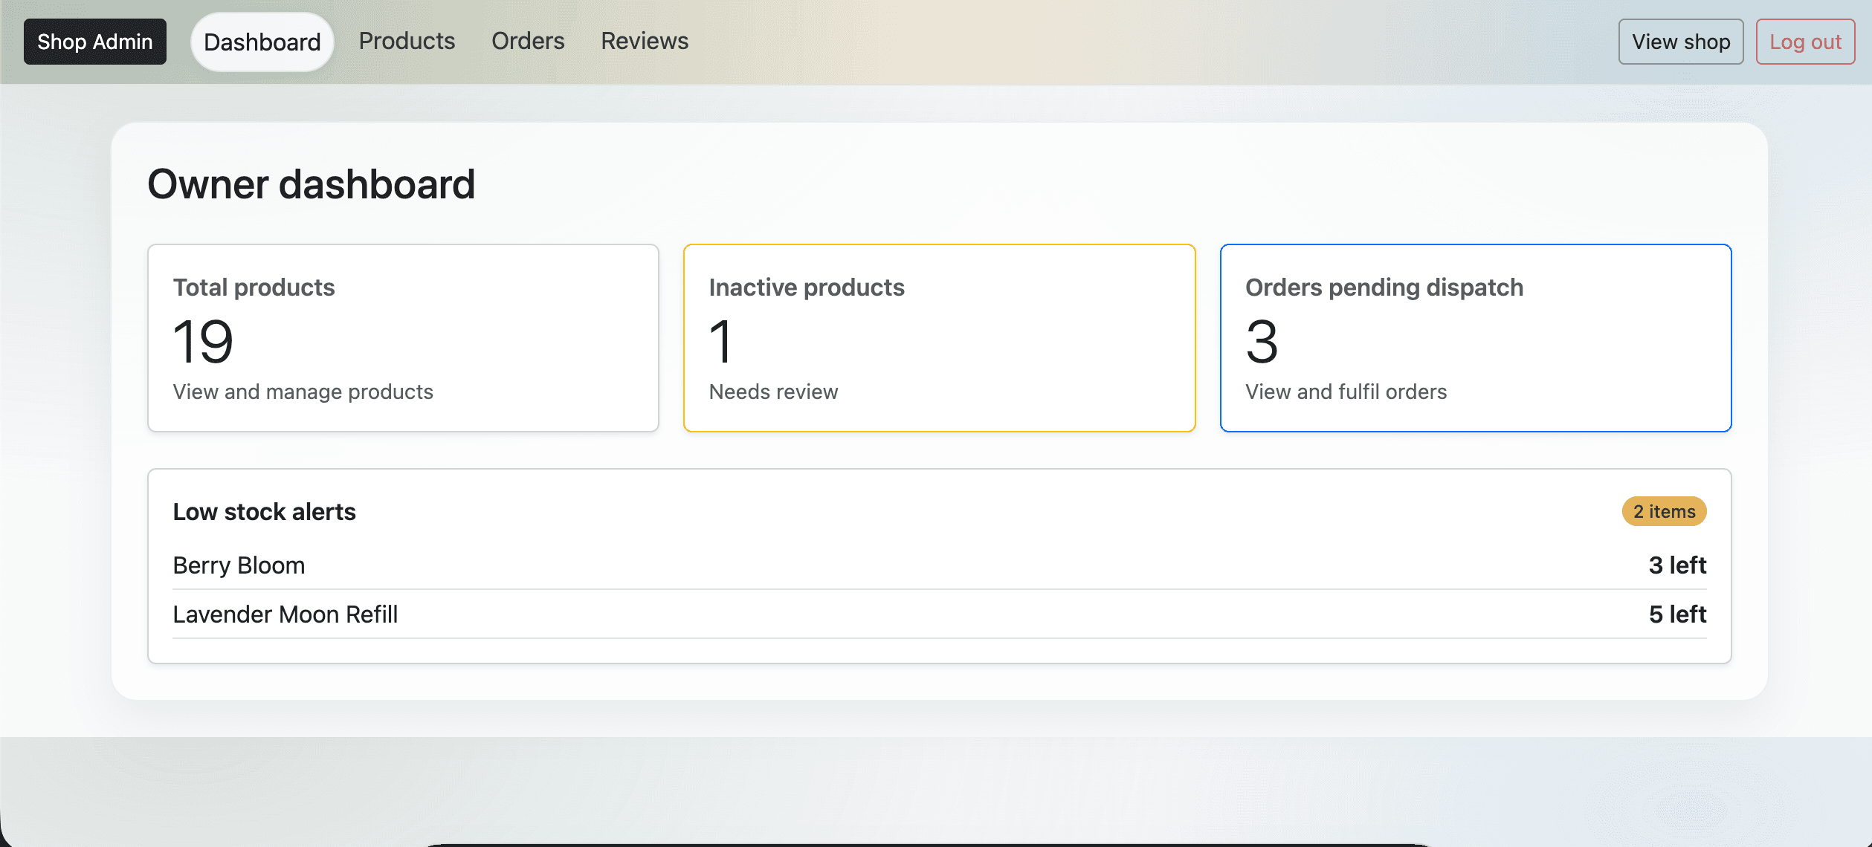Open the Orders pending dispatch card

click(x=1476, y=338)
